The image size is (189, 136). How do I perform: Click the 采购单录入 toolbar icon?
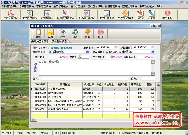(47, 15)
